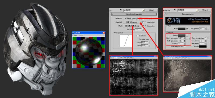Viewport: 215px width, 98px height.
Task: Toggle the Mask enable checkbox
Action: click(143, 26)
